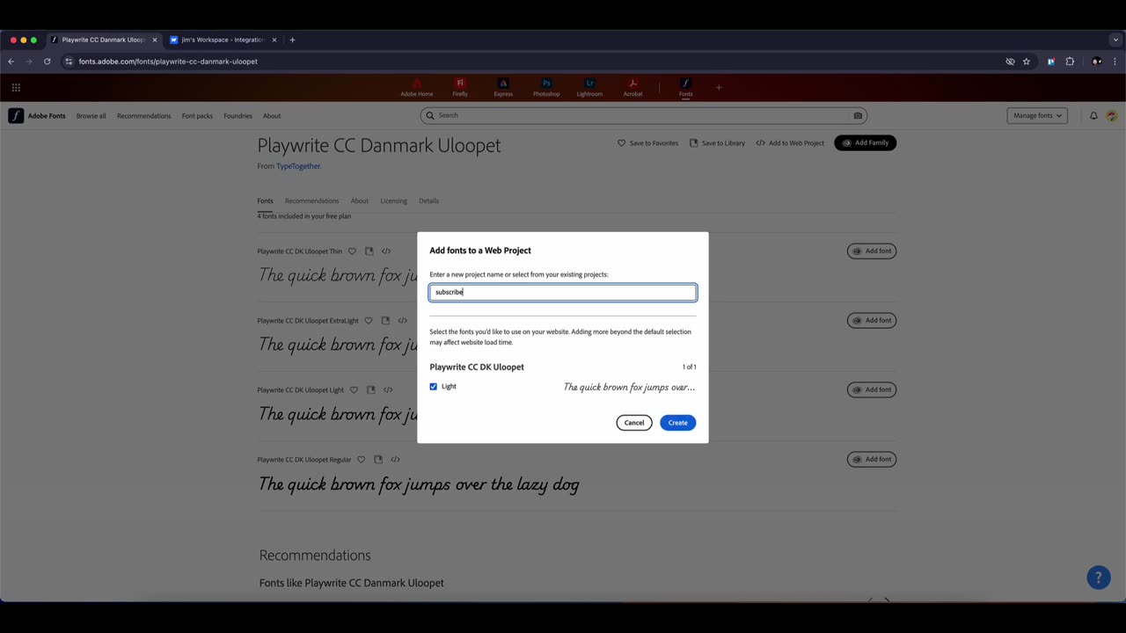Add the Uloopet Thin font
The height and width of the screenshot is (633, 1126).
[x=872, y=251]
